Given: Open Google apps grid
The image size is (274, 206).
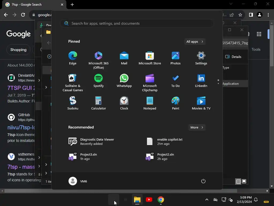Looking at the screenshot, I should pos(259,34).
